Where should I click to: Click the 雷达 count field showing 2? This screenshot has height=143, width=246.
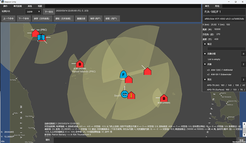point(244,80)
